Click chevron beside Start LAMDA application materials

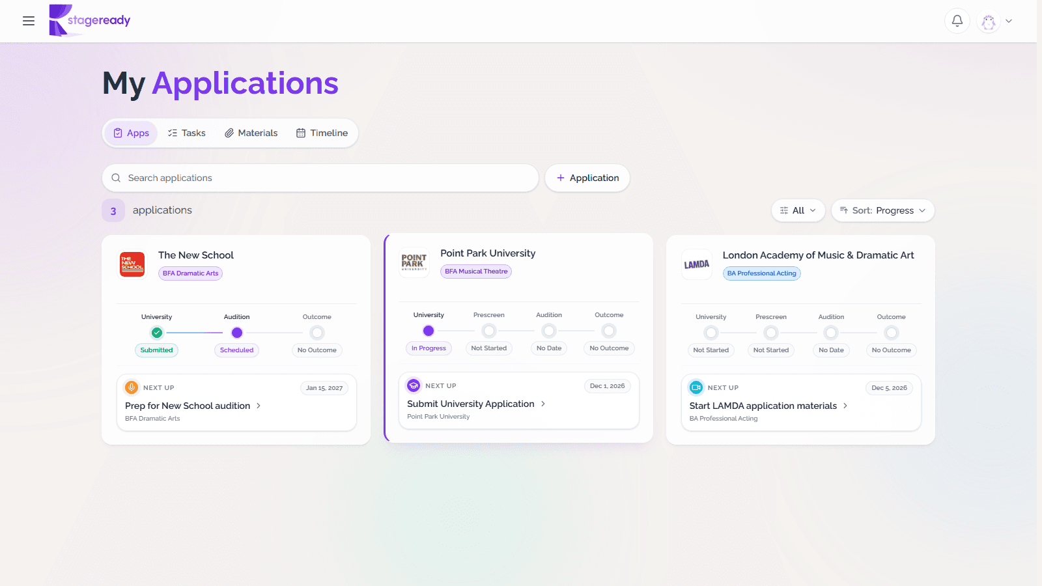pos(845,406)
